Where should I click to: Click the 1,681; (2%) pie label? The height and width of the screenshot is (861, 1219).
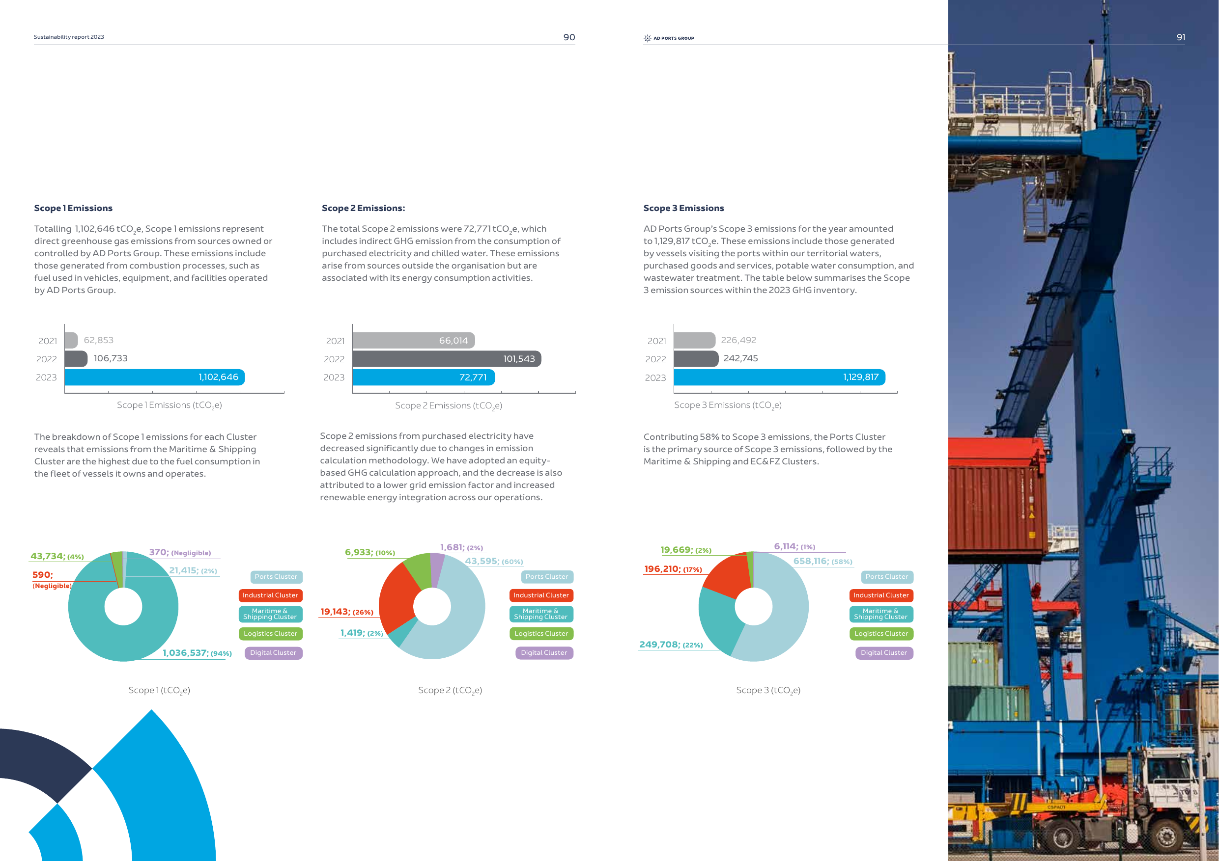click(x=461, y=547)
